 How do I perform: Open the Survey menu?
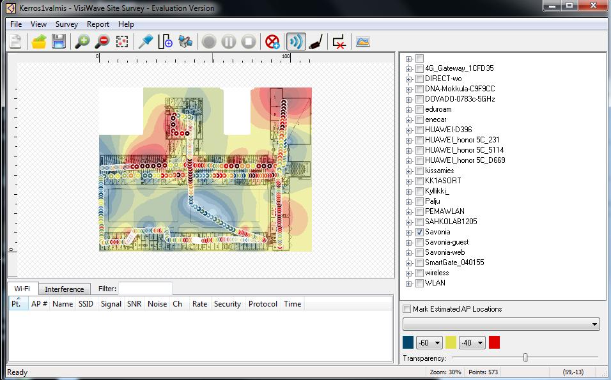coord(66,24)
